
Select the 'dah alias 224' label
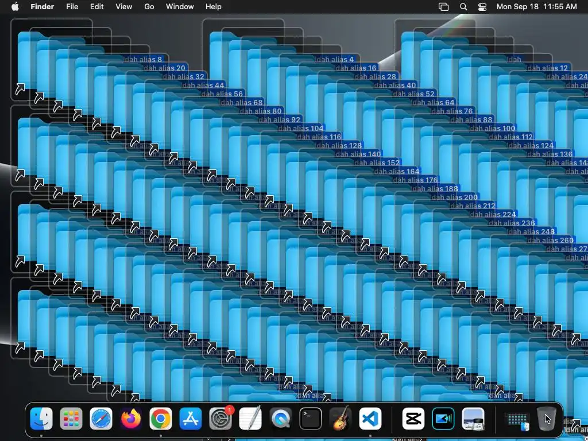click(493, 215)
